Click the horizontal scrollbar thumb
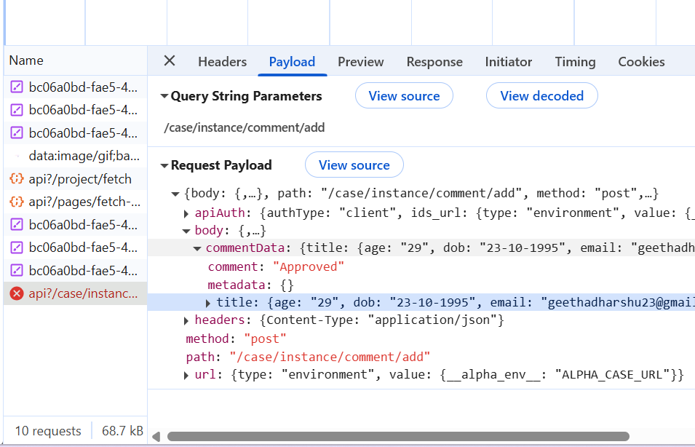This screenshot has height=447, width=695. [398, 437]
